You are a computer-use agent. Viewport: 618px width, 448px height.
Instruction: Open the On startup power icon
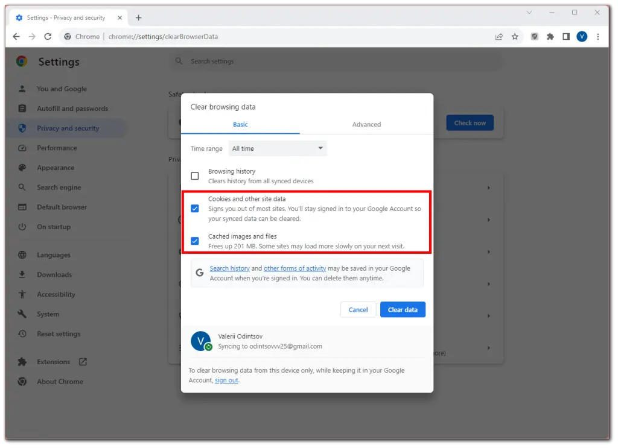tap(22, 227)
